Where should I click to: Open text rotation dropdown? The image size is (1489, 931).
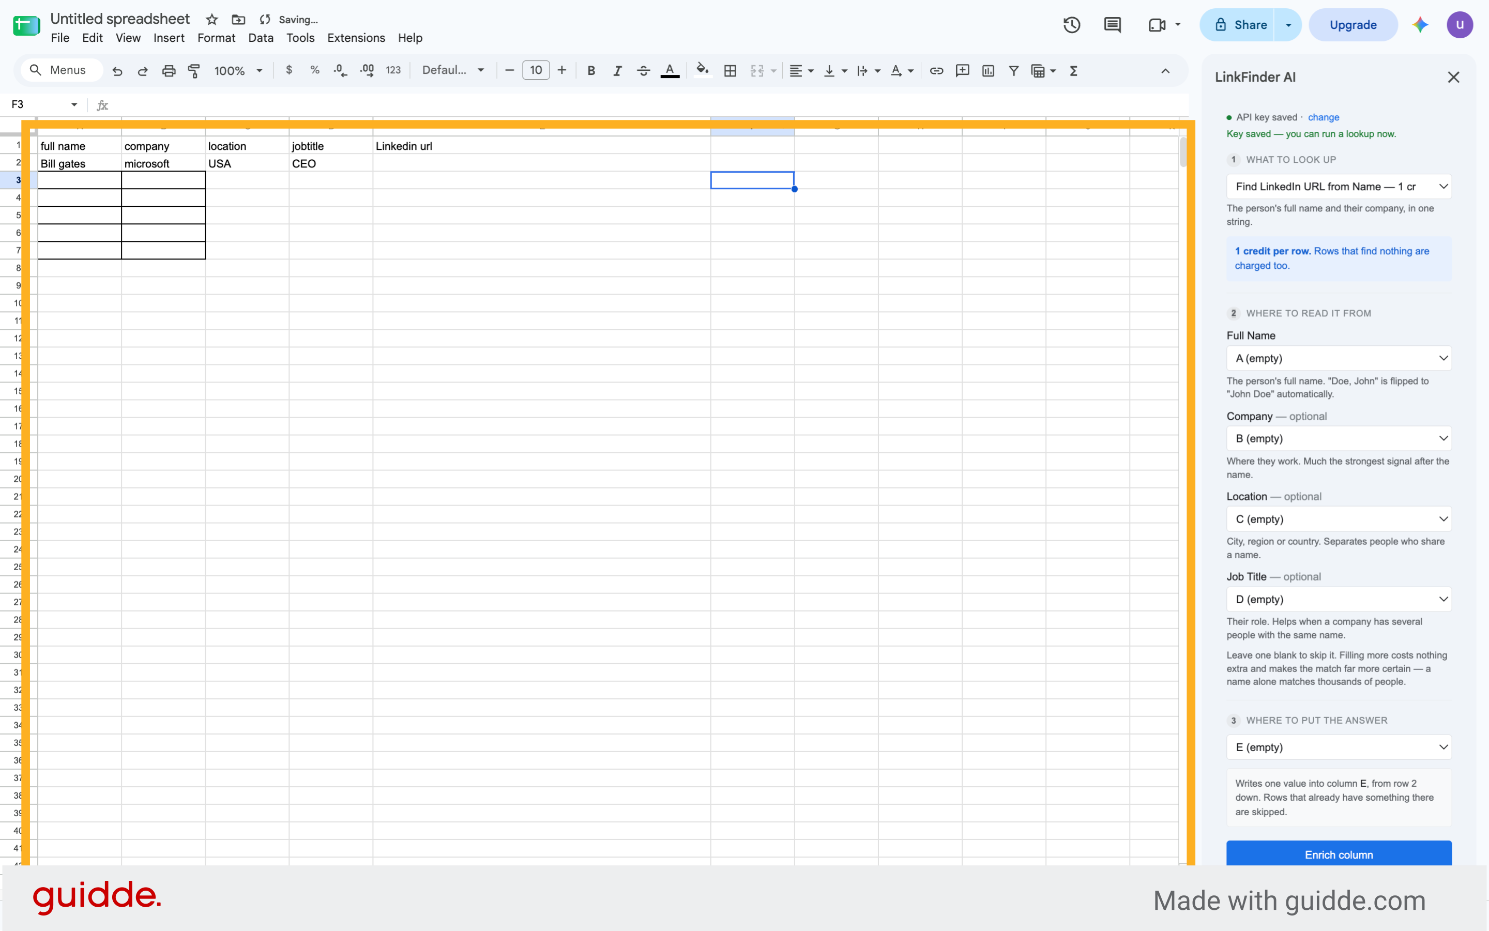point(902,71)
